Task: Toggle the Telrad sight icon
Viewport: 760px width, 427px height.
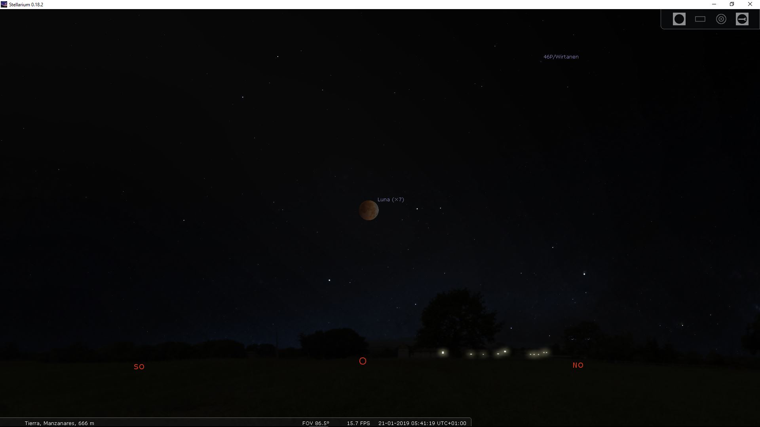Action: [721, 19]
